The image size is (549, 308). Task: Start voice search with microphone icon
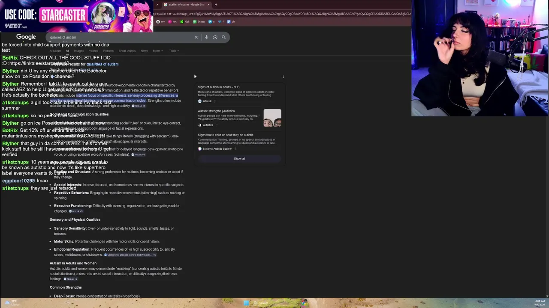click(x=206, y=37)
